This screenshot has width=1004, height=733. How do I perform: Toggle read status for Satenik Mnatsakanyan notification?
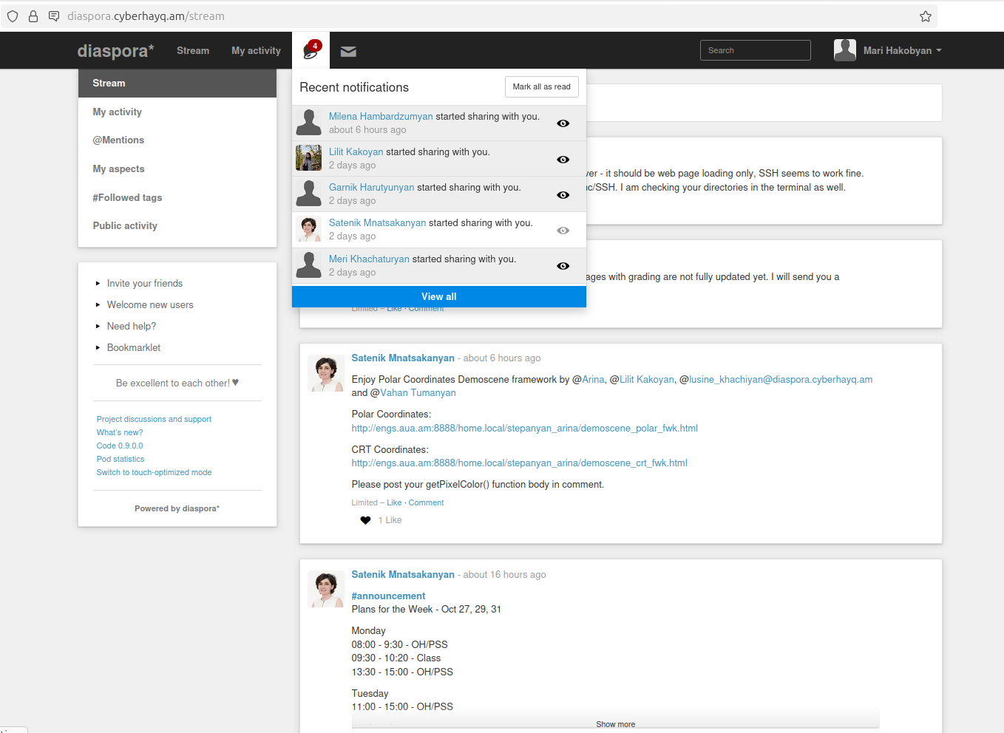point(563,231)
